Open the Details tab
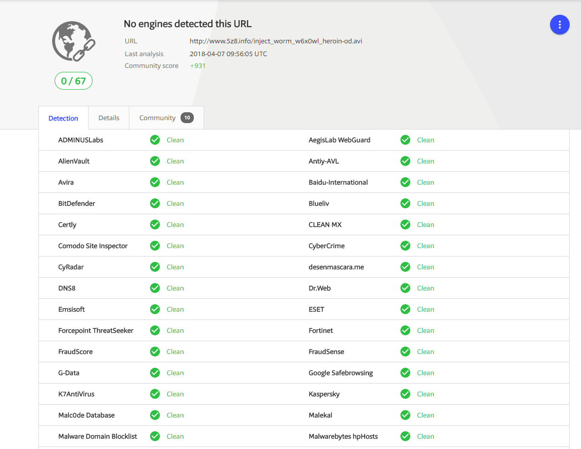Screen dimensions: 581x449 point(109,118)
